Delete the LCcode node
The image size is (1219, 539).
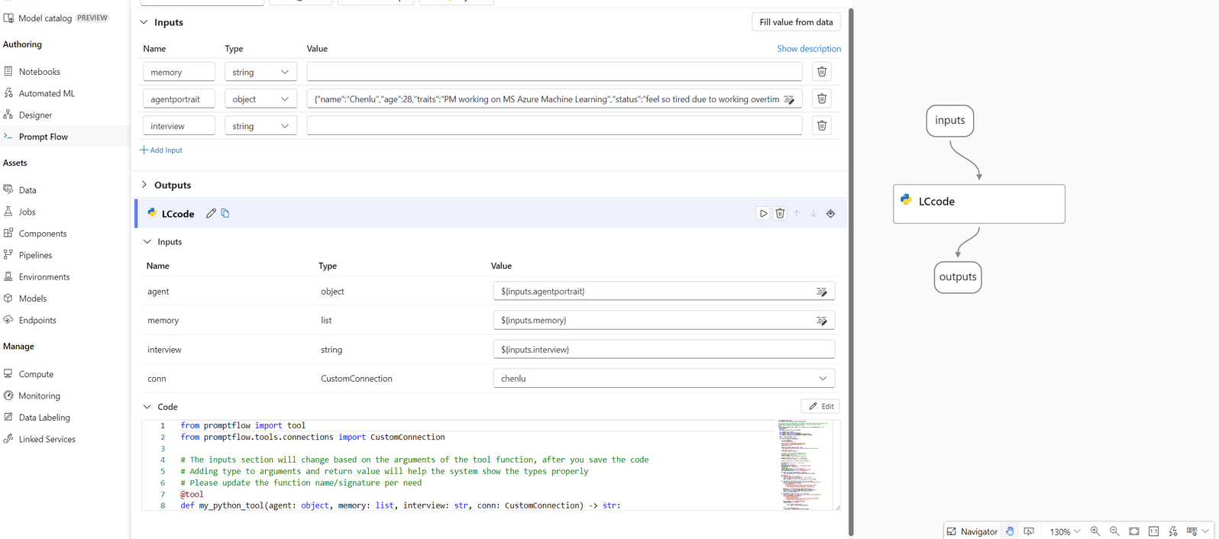(x=780, y=214)
